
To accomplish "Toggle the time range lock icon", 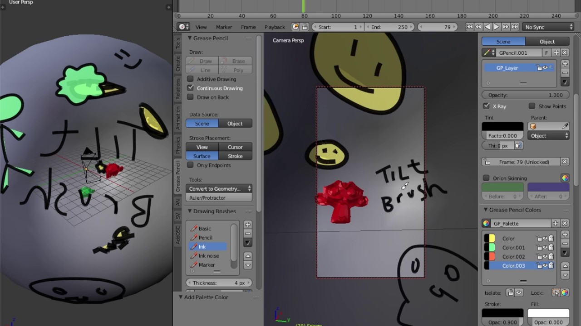I will tap(305, 27).
